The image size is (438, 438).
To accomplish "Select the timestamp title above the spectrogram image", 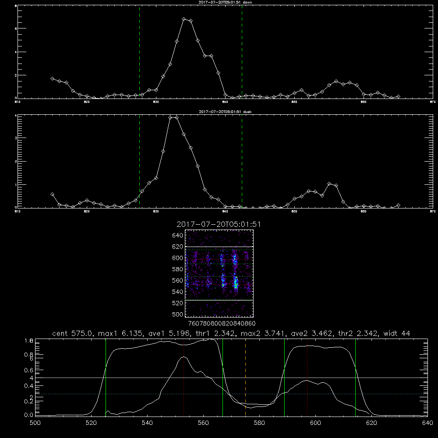I will pos(219,224).
